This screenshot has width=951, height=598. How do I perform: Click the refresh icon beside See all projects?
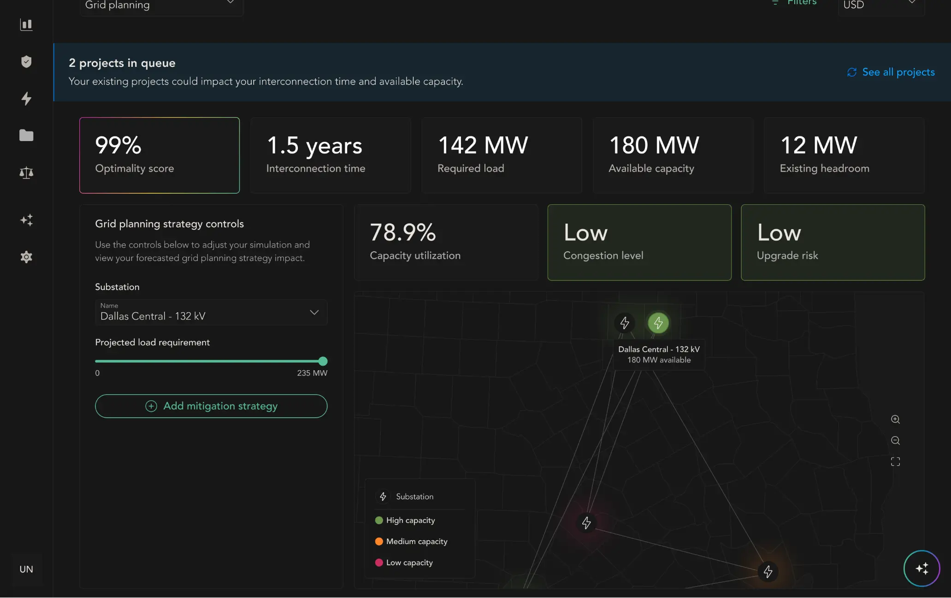pos(852,72)
